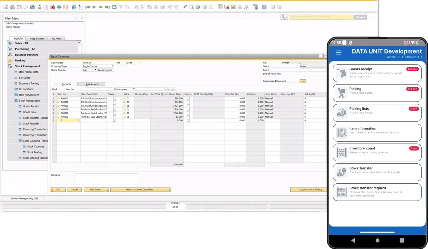Viewport: 428px width, 249px height.
Task: Expand the Stock Counter User dropdown
Action: 95,70
